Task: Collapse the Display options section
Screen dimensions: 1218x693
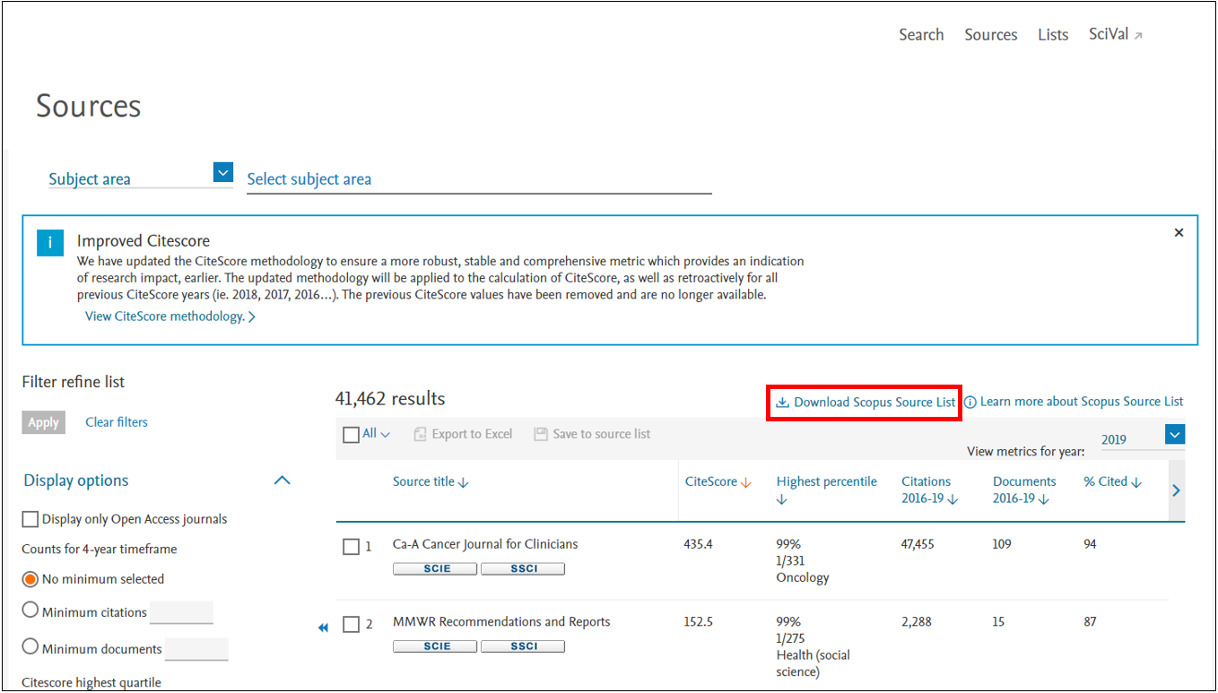Action: pos(282,481)
